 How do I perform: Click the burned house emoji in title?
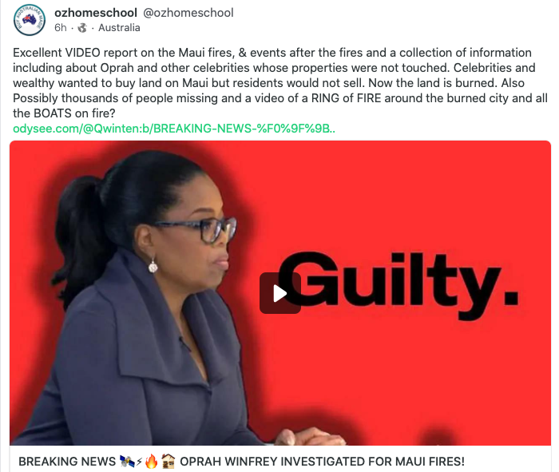point(168,462)
